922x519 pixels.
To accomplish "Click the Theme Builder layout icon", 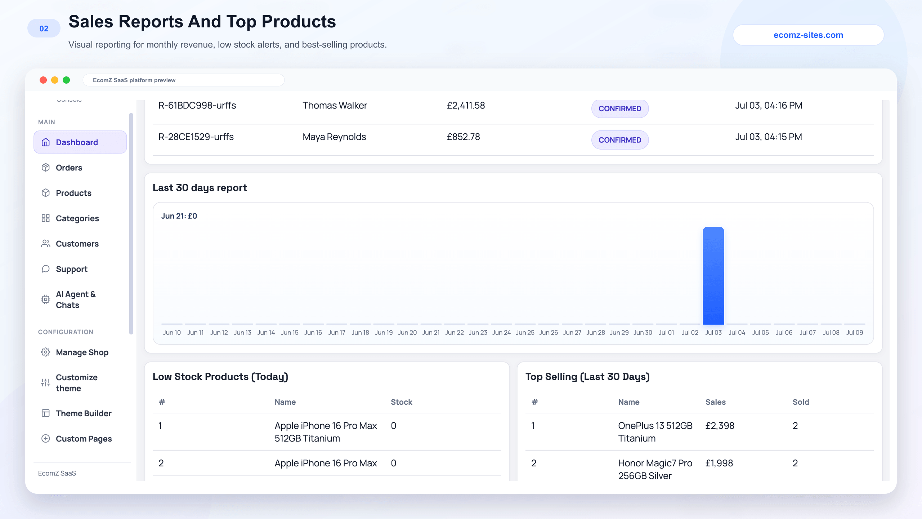I will [46, 413].
